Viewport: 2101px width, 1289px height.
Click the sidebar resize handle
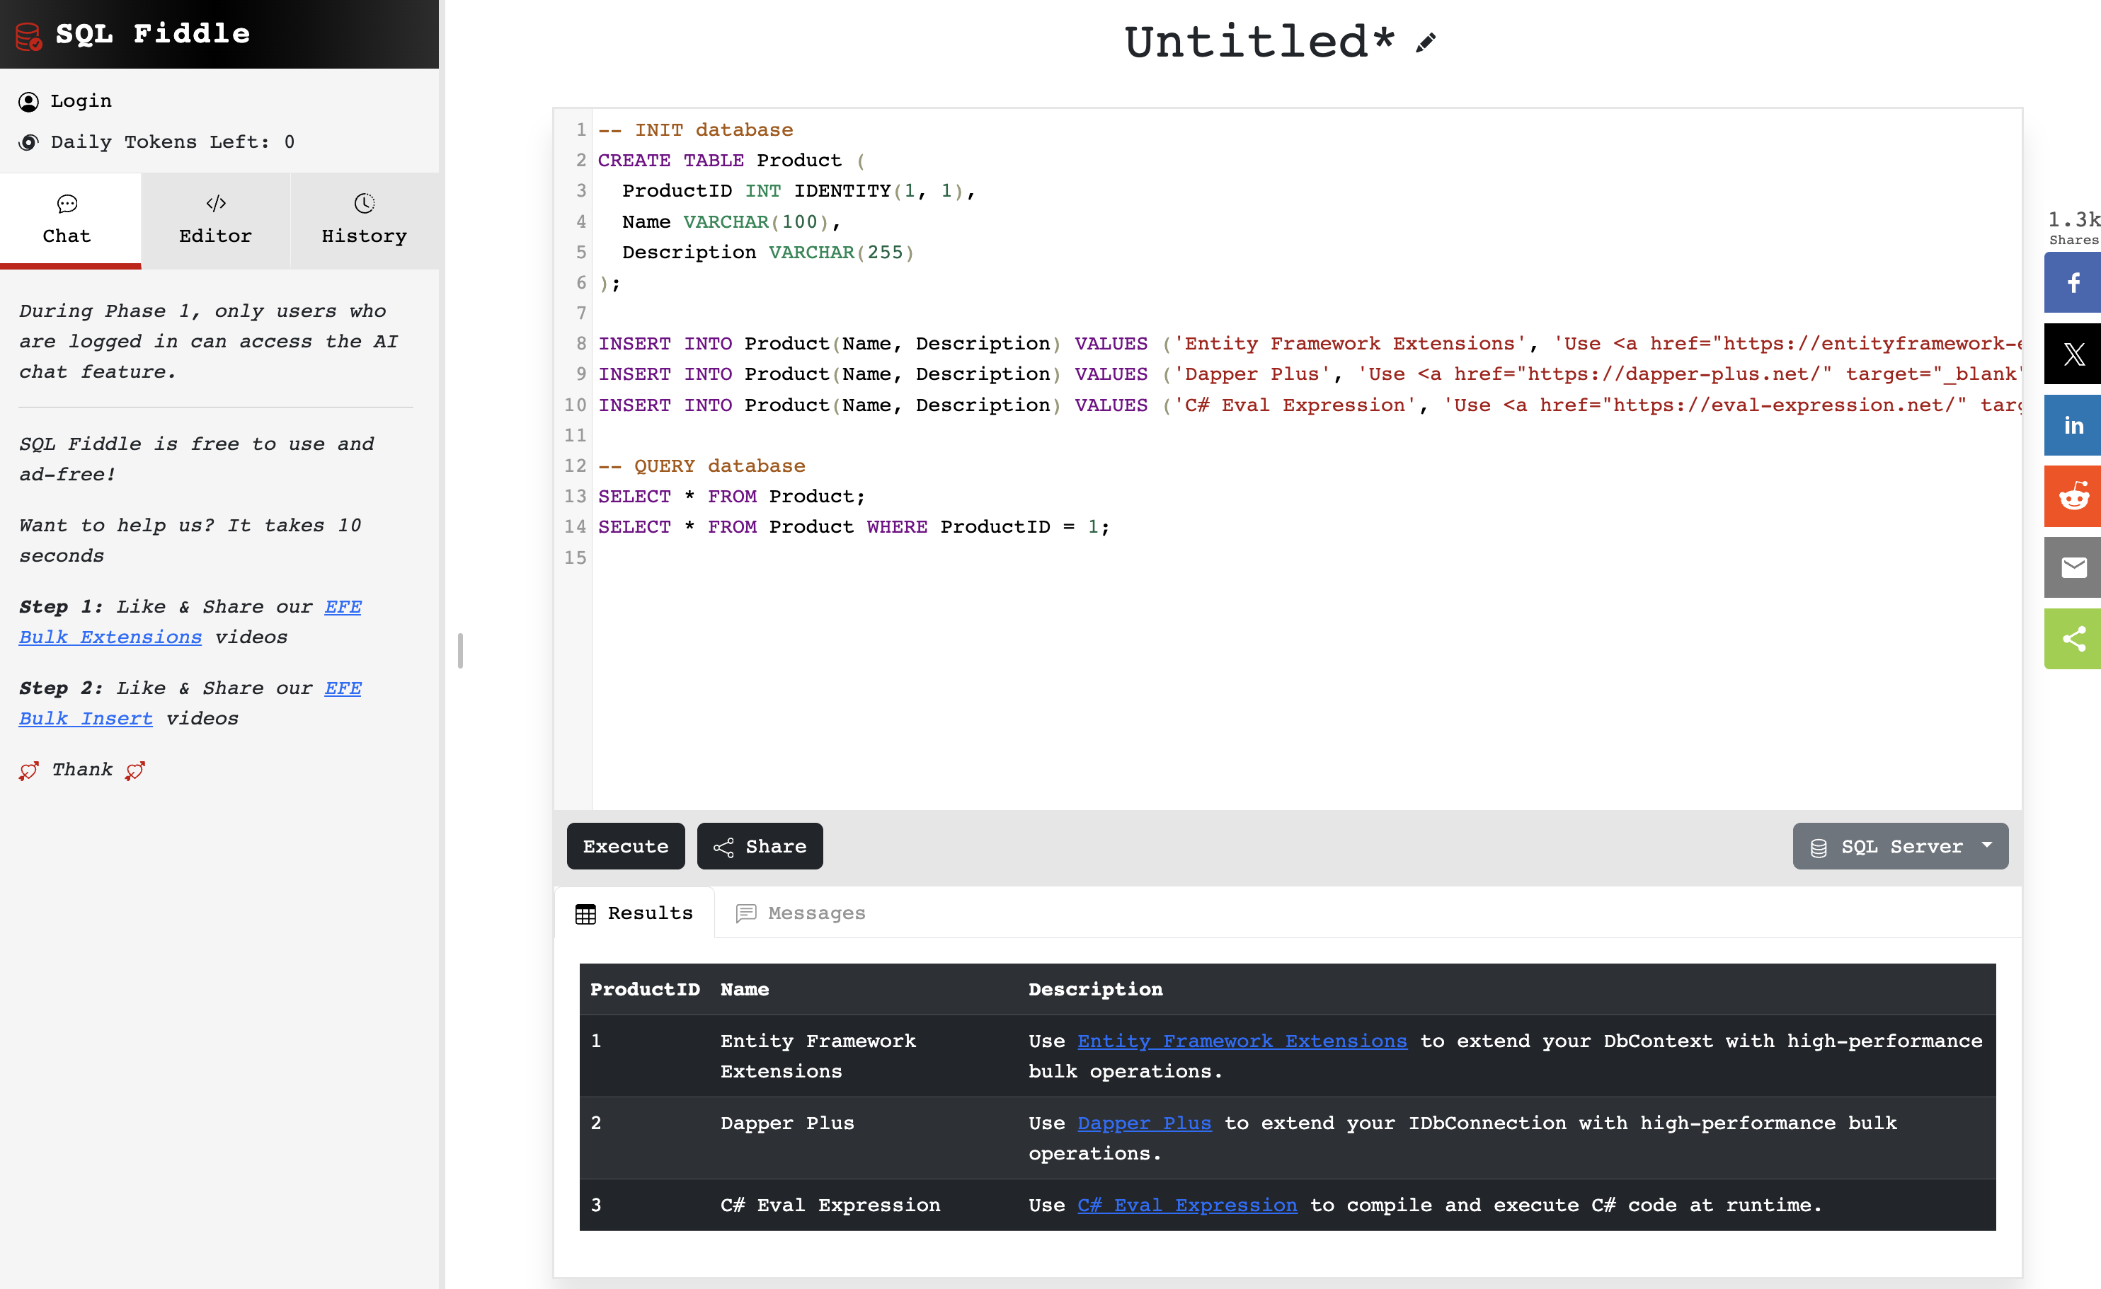[461, 650]
